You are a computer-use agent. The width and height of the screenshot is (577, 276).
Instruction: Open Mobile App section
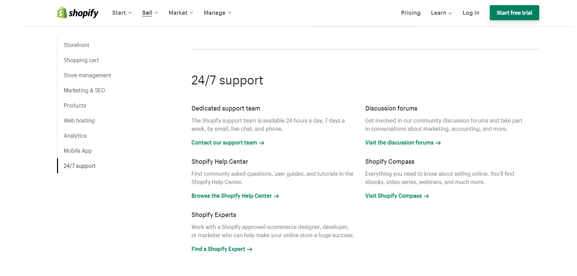(x=78, y=151)
